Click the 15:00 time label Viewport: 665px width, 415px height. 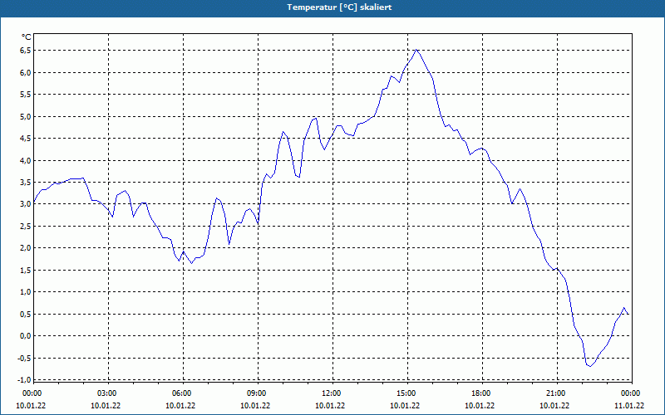[407, 393]
